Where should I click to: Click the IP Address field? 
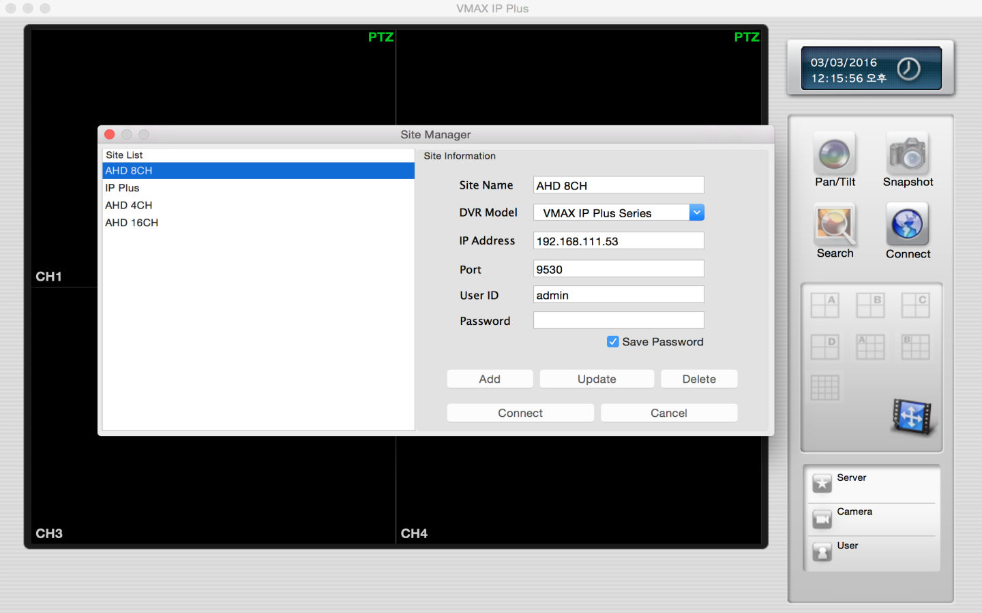point(619,241)
